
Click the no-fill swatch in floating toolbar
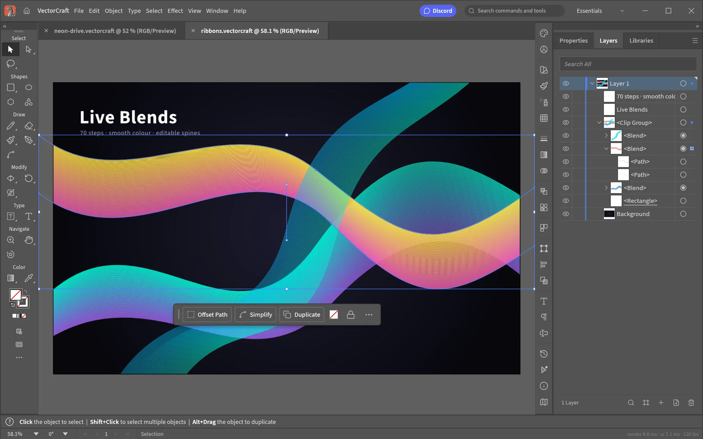(334, 315)
